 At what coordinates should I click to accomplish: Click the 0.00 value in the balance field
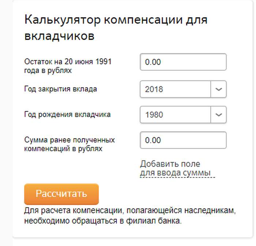pos(153,62)
